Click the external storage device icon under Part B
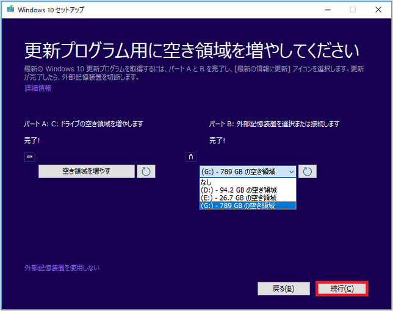The image size is (393, 311). click(x=190, y=157)
